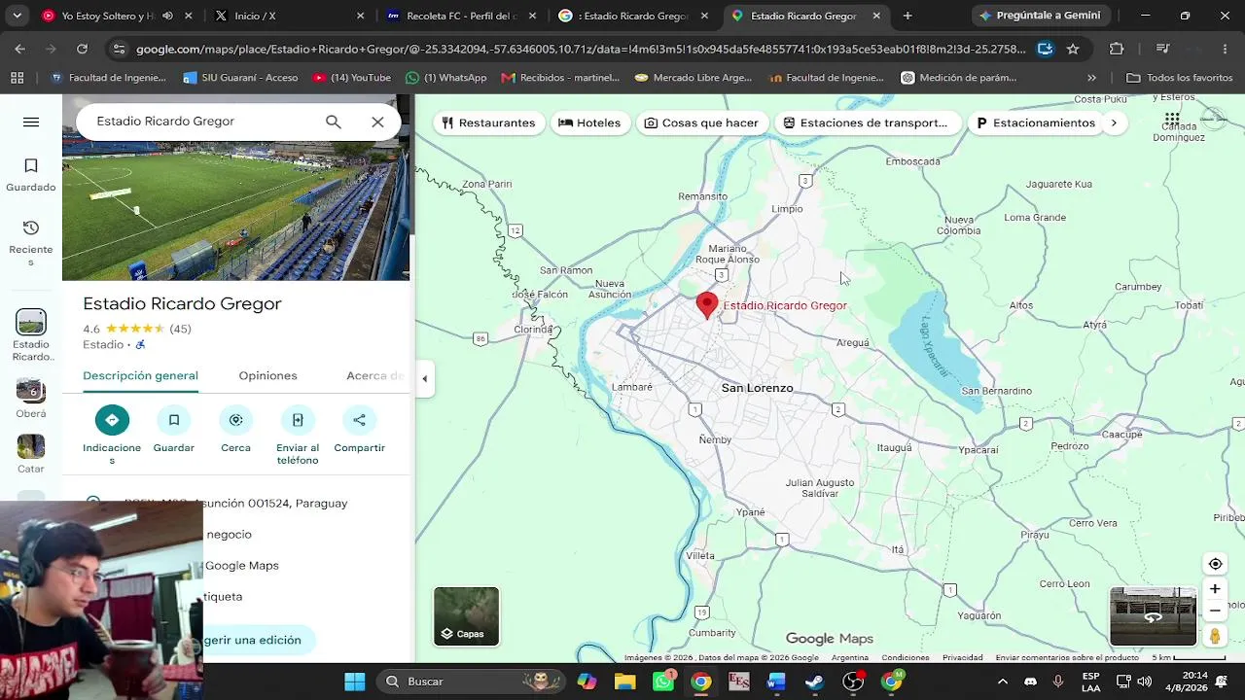The image size is (1245, 700).
Task: Show hidden system tray icons
Action: [x=1003, y=682]
